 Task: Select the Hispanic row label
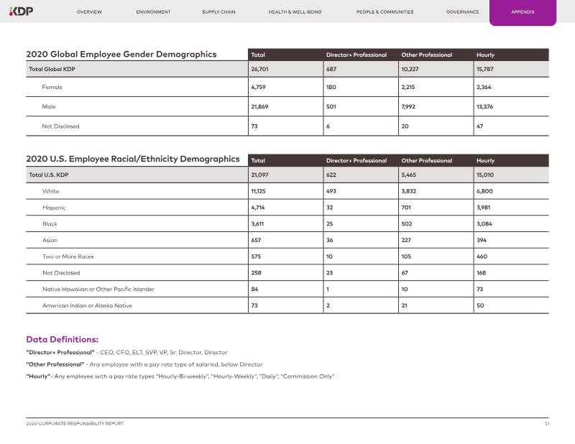click(54, 208)
